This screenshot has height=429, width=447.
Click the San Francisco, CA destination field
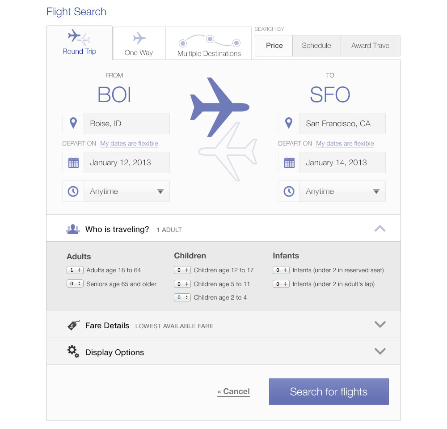pos(342,123)
